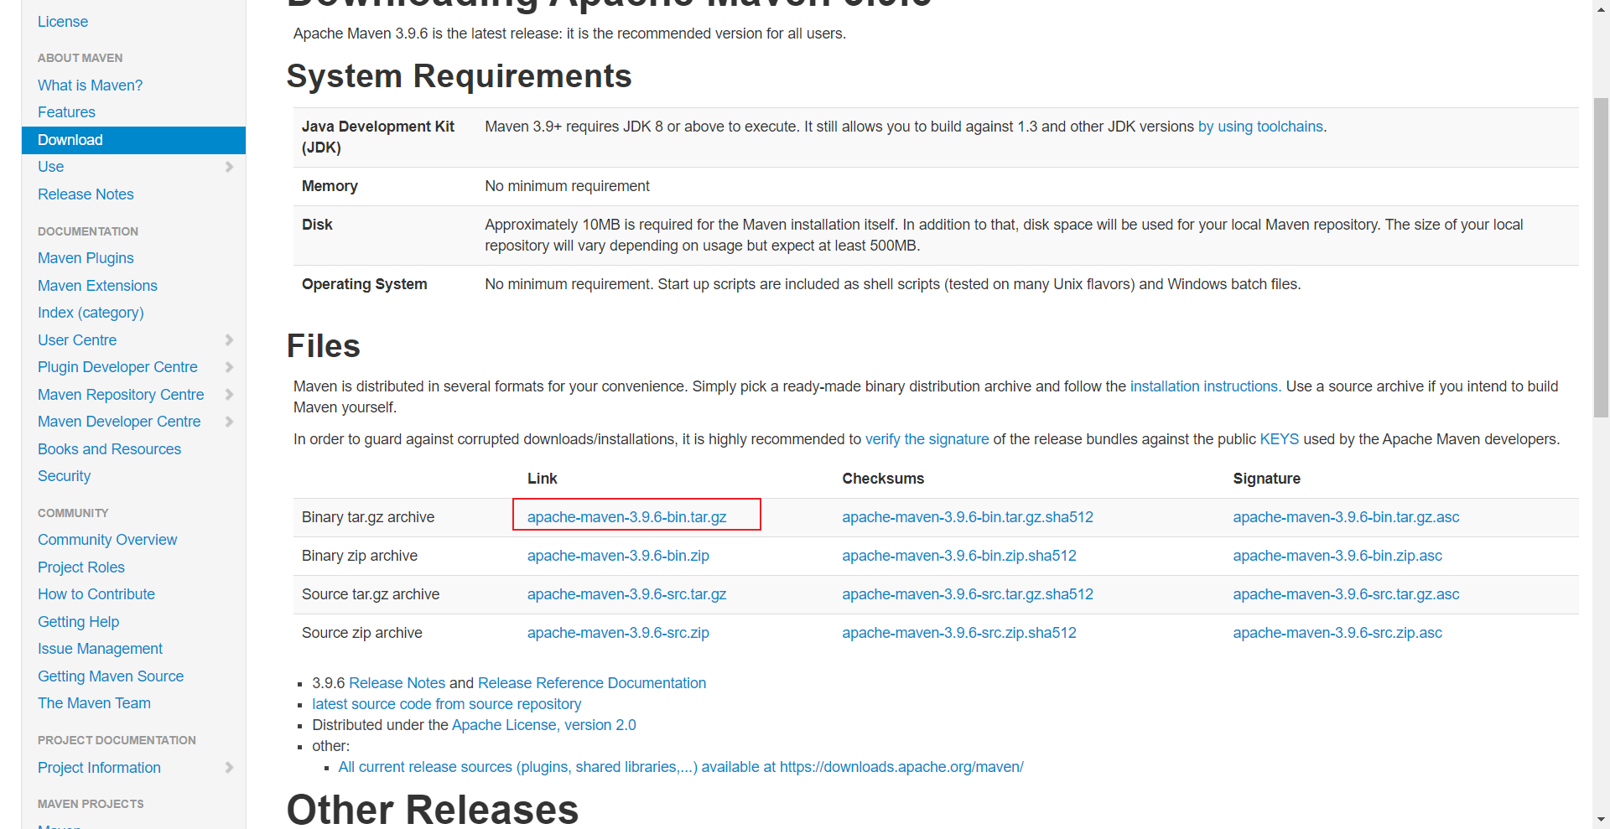Open bin.tar.gz.asc signature link

(1346, 517)
